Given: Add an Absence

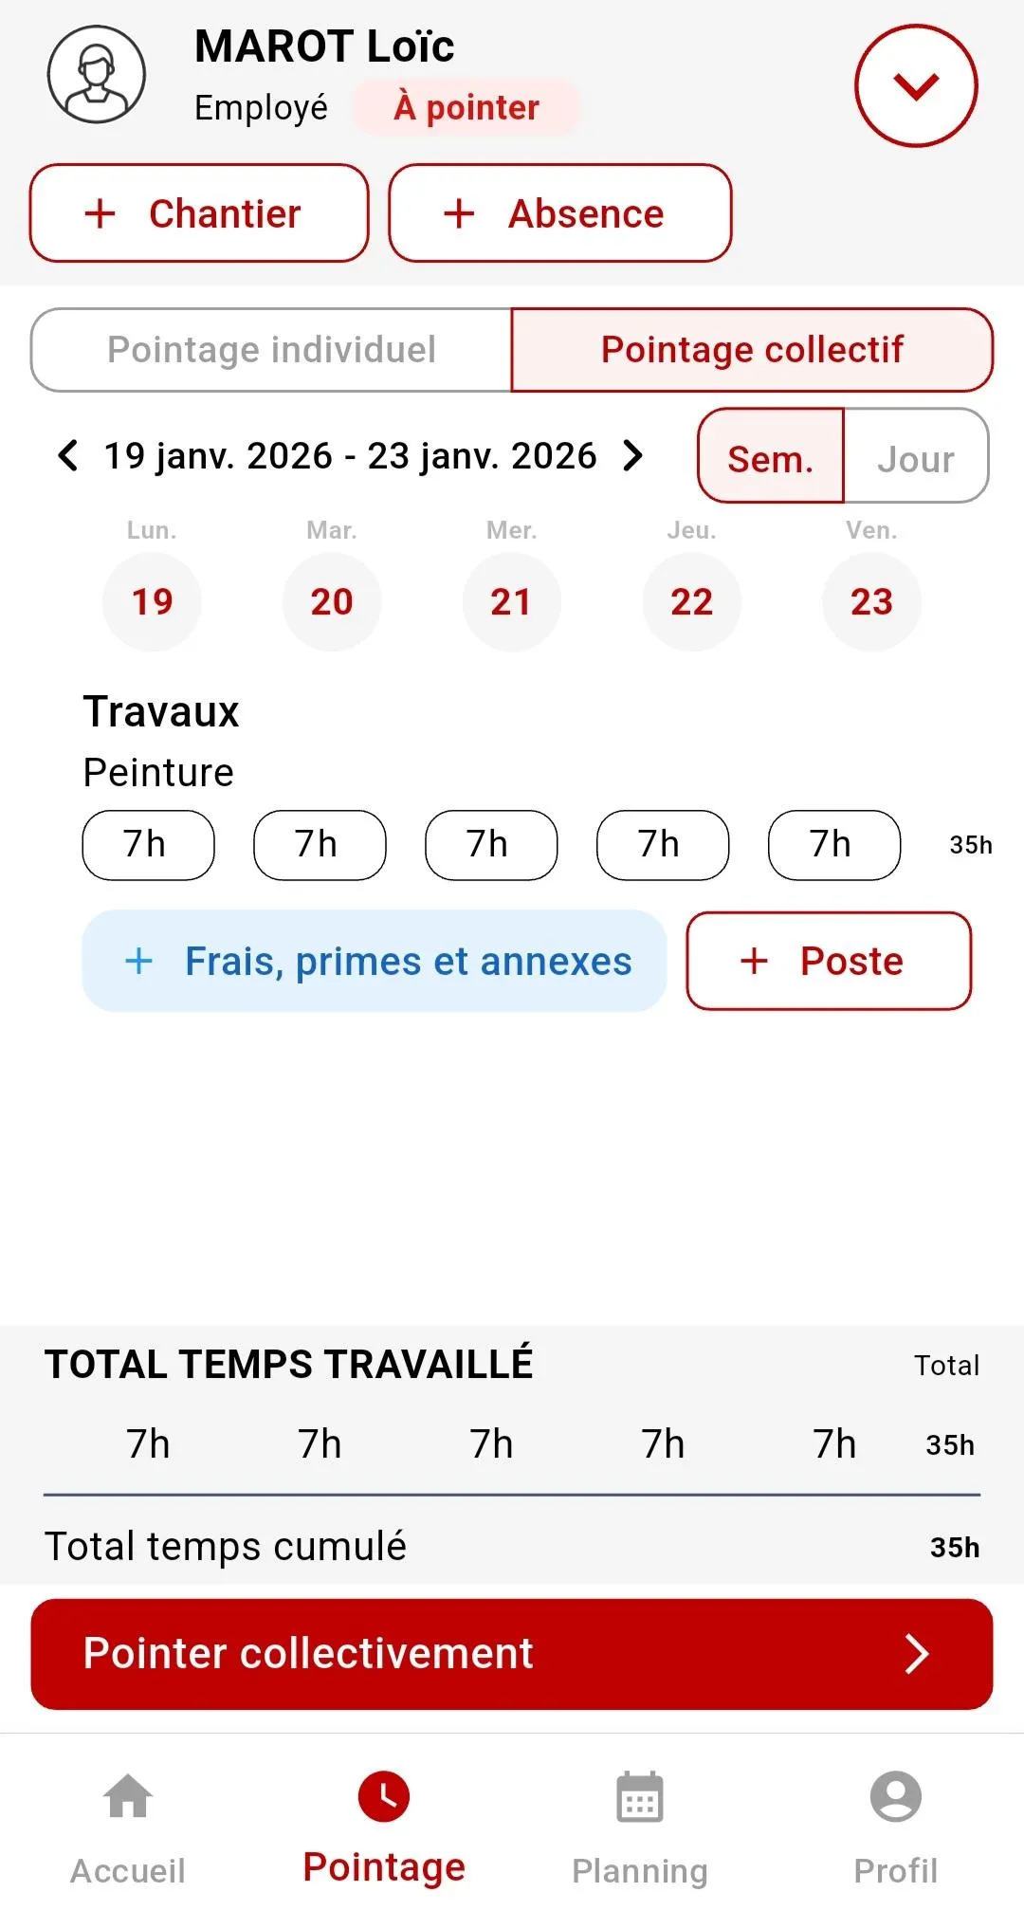Looking at the screenshot, I should 560,212.
